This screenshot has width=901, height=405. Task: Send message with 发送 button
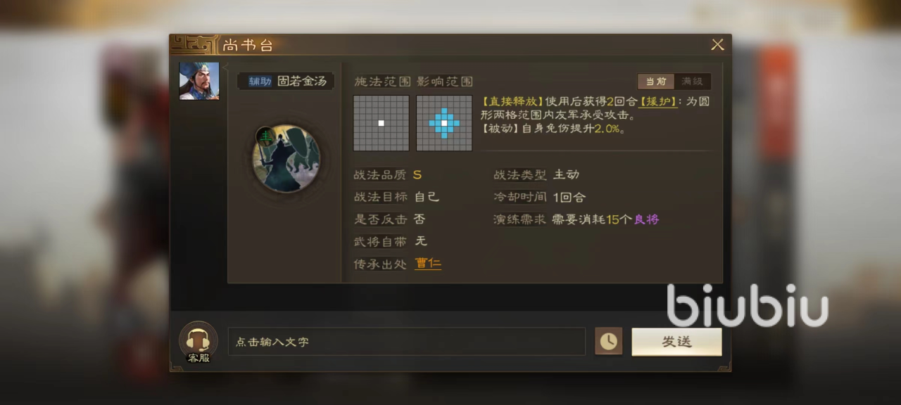point(676,342)
